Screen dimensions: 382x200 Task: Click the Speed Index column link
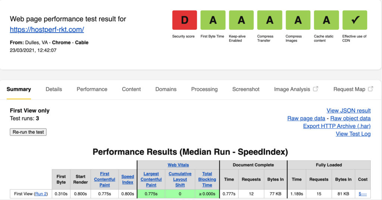128,179
